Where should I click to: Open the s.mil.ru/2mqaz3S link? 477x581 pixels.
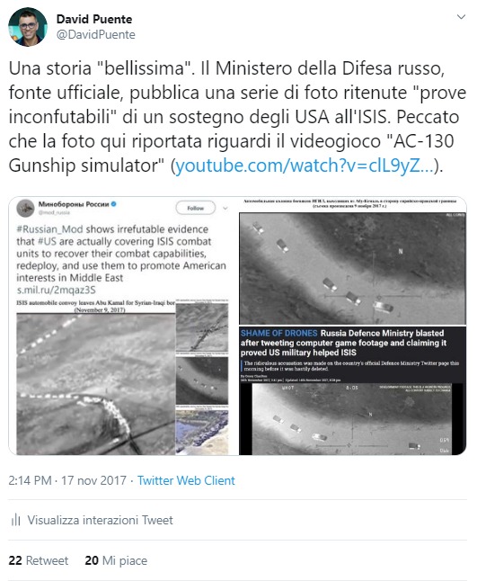(56, 290)
